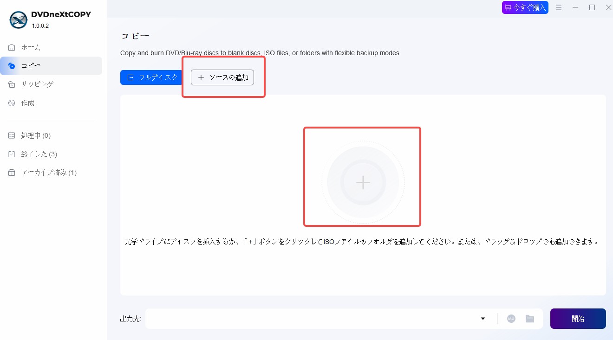
Task: Click the home icon beside ホーム
Action: click(x=12, y=47)
